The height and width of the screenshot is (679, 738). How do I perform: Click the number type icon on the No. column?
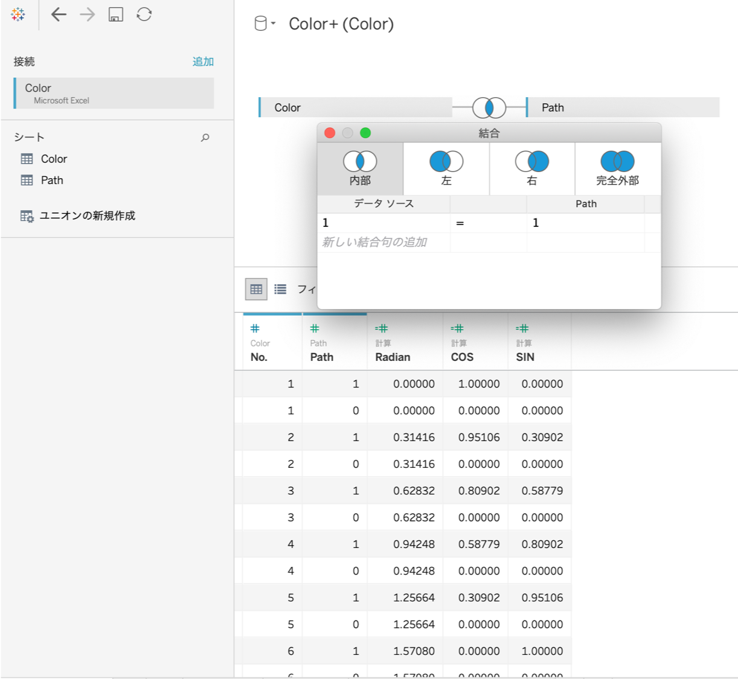254,328
